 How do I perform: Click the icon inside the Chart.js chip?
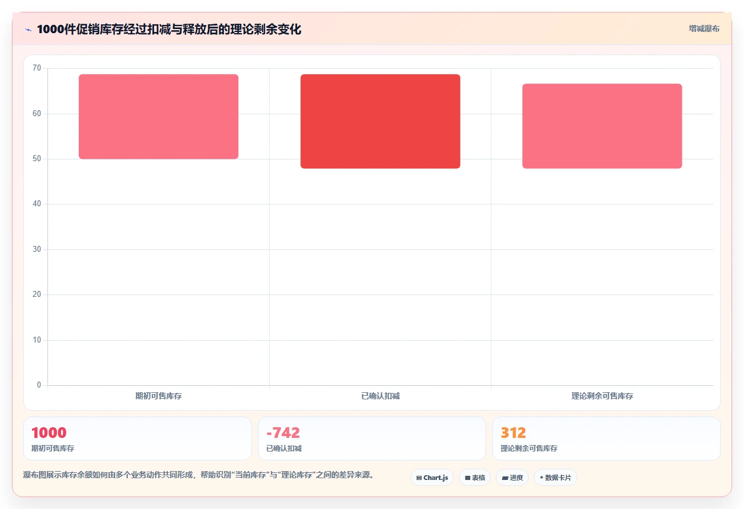coord(419,478)
